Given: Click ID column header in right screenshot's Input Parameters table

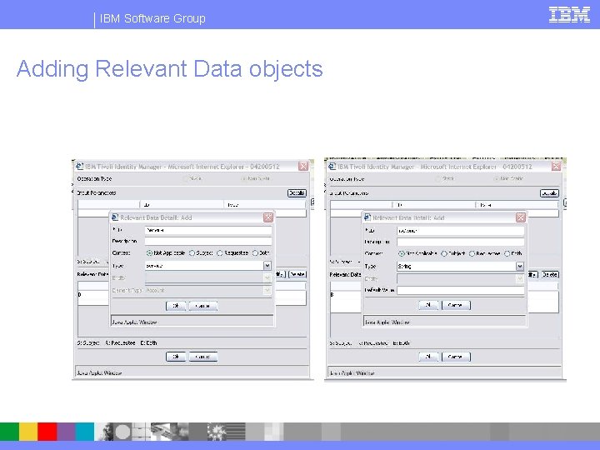Looking at the screenshot, I should coord(434,205).
